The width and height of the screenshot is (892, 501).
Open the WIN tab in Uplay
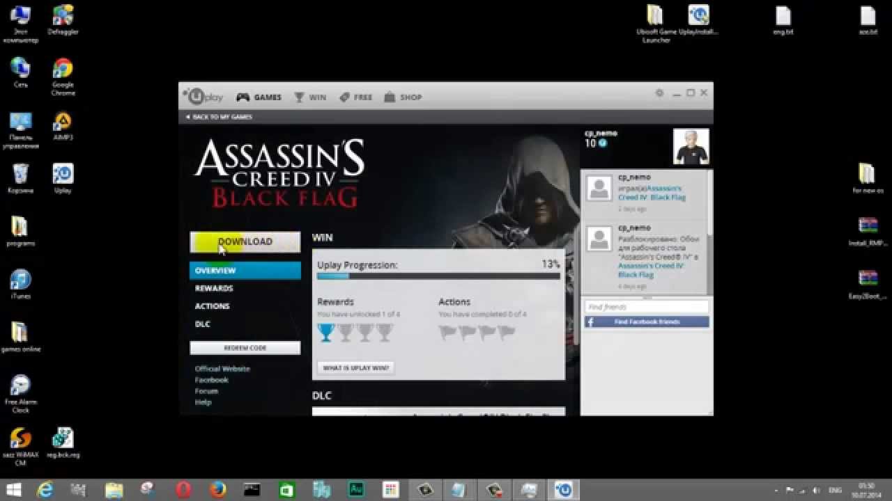[310, 97]
